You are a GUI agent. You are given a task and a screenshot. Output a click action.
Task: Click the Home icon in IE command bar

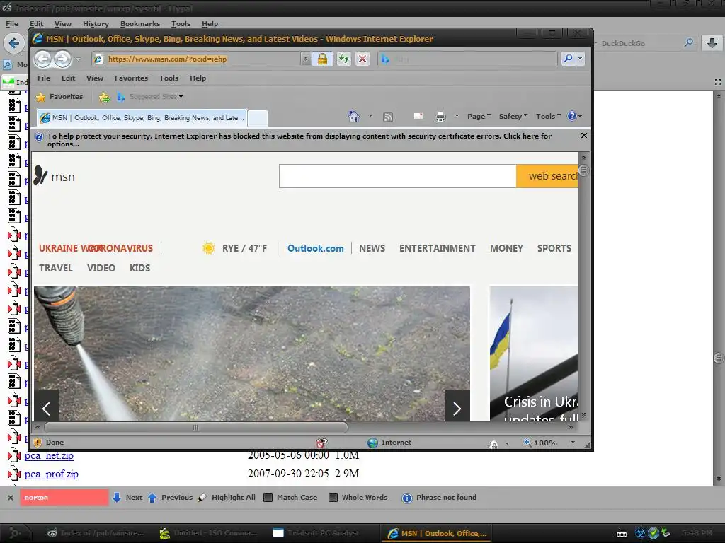click(354, 117)
